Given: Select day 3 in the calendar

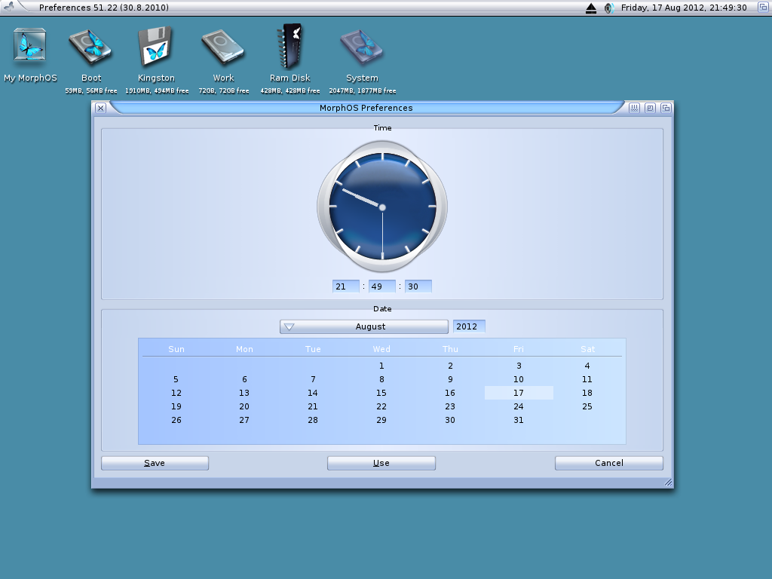Looking at the screenshot, I should point(519,366).
